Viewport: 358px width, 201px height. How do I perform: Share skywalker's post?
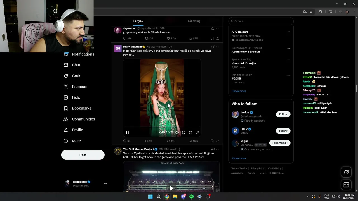point(218,39)
